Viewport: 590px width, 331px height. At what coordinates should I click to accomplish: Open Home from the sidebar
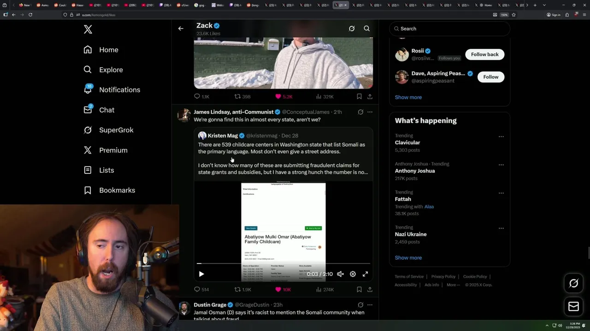[101, 50]
